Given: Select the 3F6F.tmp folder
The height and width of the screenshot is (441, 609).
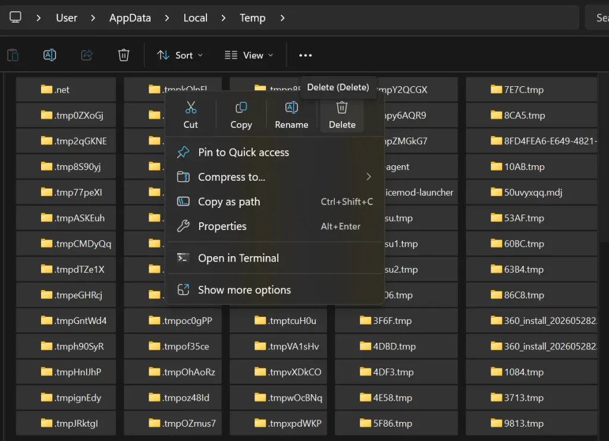Looking at the screenshot, I should click(396, 320).
